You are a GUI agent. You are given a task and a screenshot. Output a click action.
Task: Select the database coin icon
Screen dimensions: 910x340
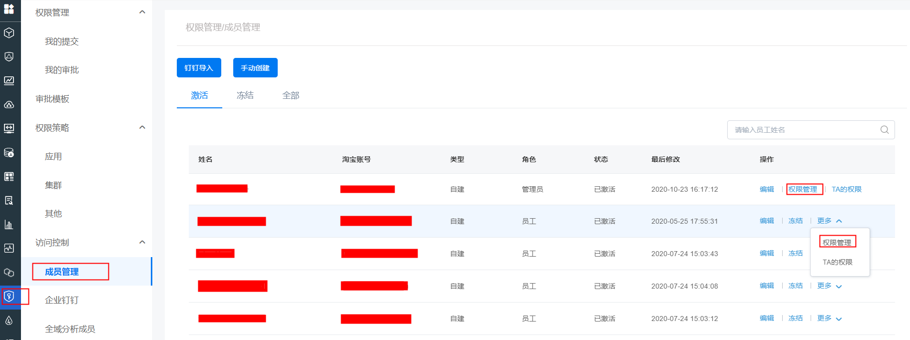point(9,152)
